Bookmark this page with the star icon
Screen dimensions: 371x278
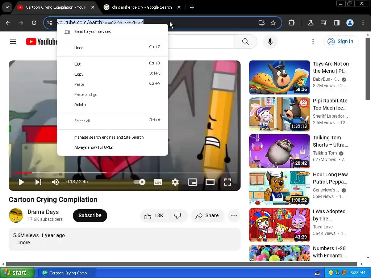(x=273, y=23)
